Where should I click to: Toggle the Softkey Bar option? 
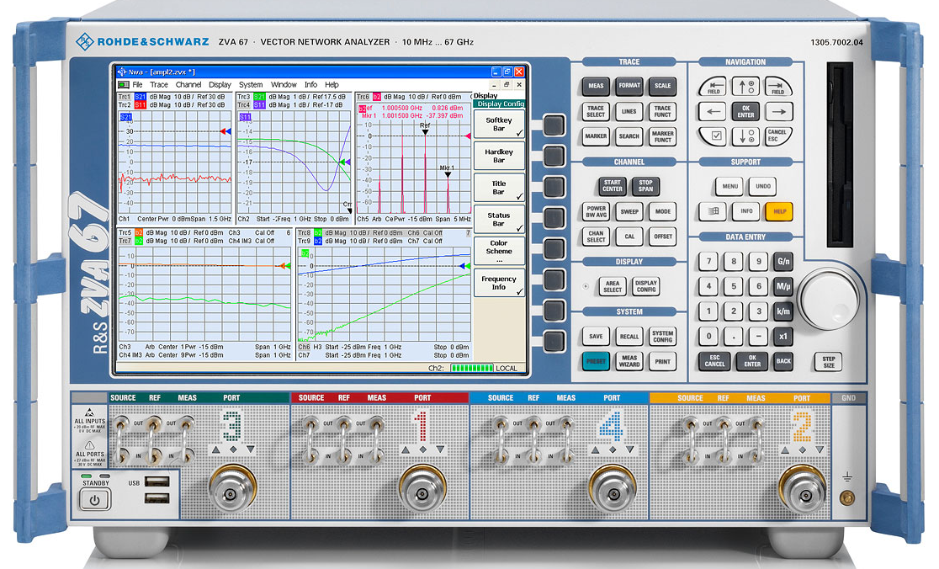(500, 125)
